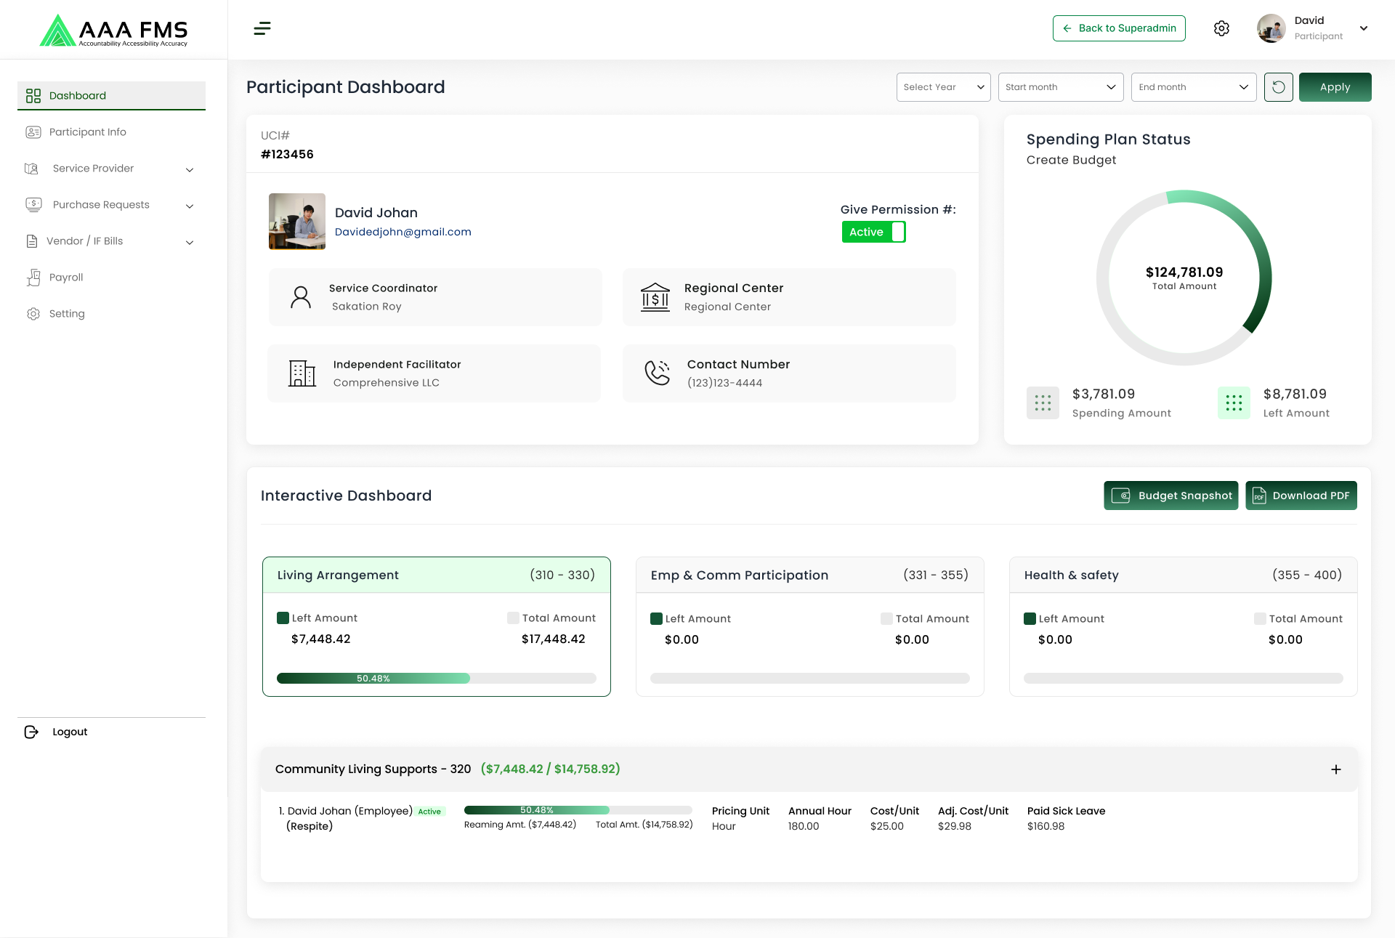Click the Spending Amount grid icon
This screenshot has height=938, width=1395.
click(x=1043, y=403)
